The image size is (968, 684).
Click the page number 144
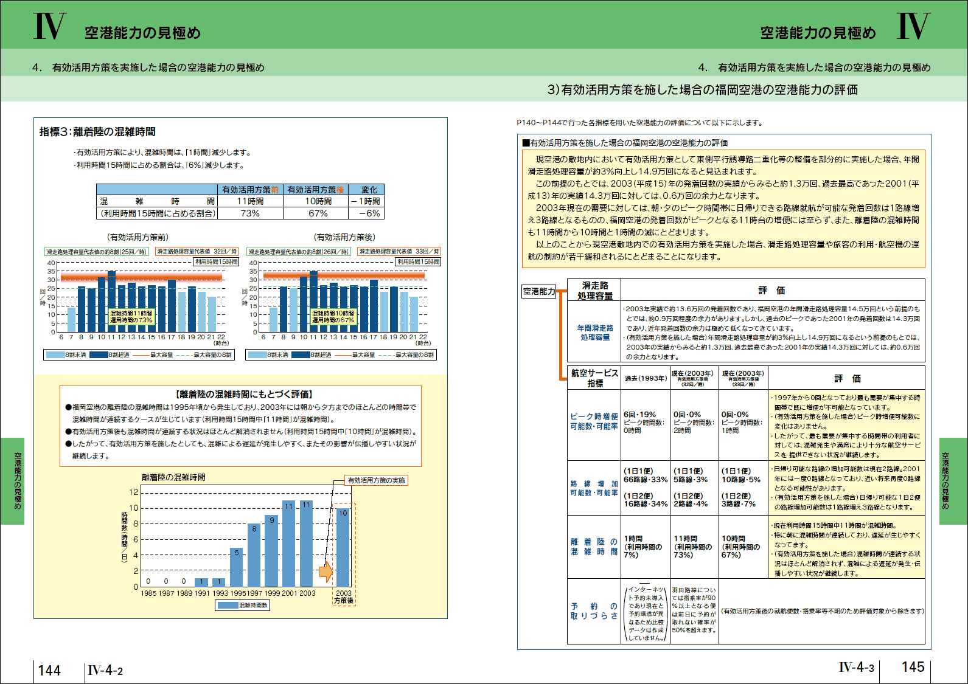[49, 671]
